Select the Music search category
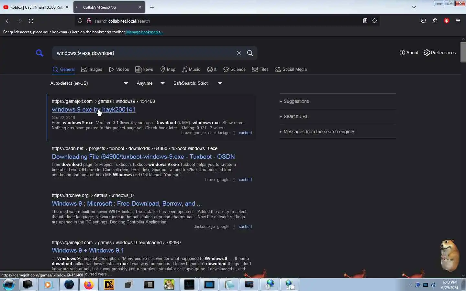Screen dimensions: 466x291 click(191, 70)
